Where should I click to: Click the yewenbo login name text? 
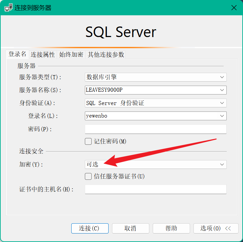[96, 116]
